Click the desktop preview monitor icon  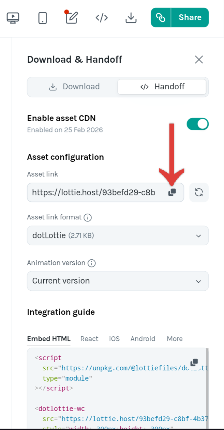13,18
